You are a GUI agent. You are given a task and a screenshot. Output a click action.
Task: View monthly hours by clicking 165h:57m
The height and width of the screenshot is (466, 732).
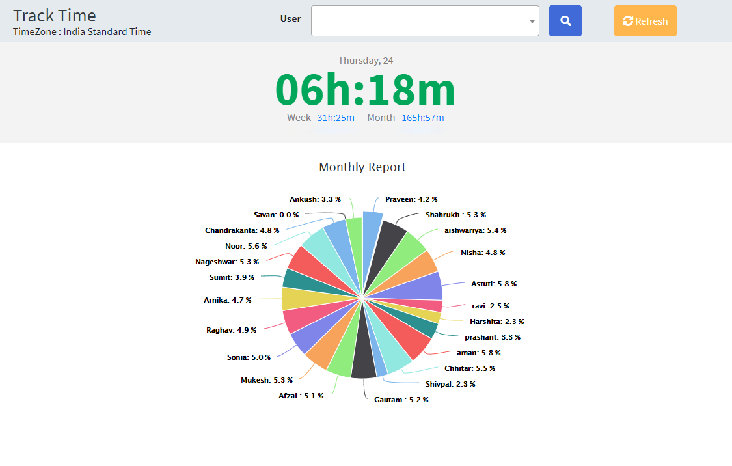pyautogui.click(x=422, y=118)
